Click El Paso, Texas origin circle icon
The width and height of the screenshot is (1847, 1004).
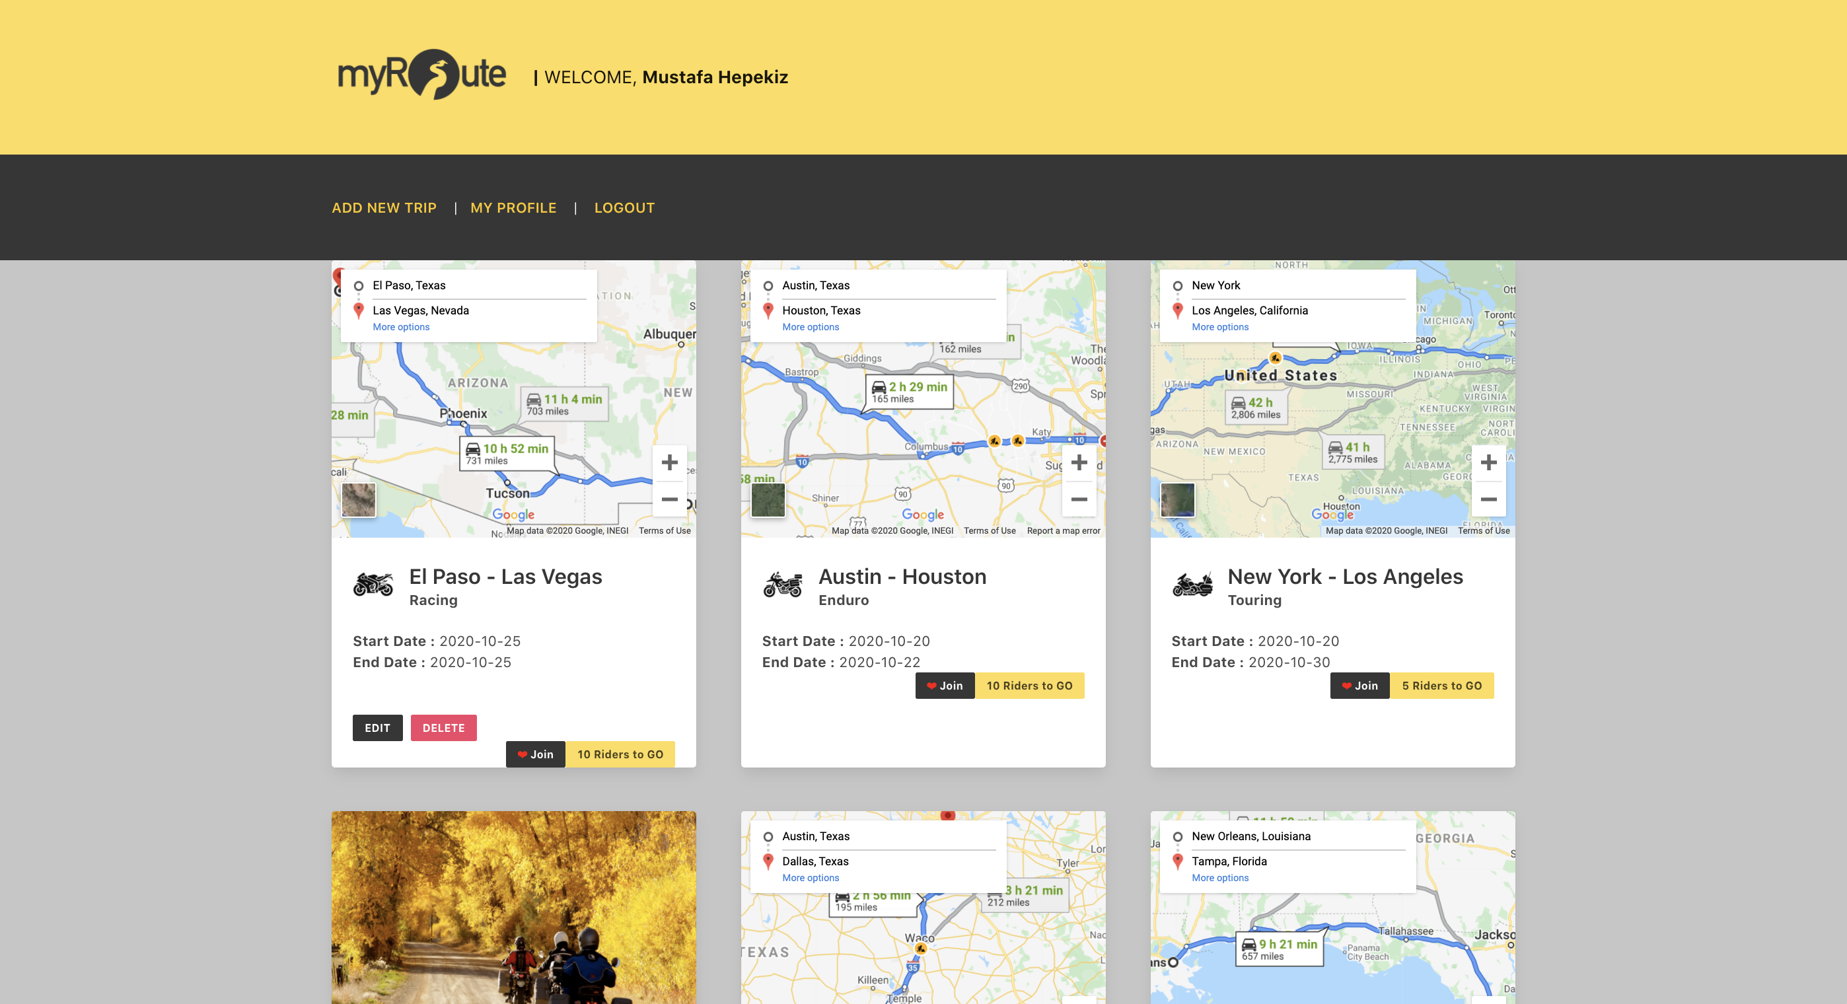tap(359, 286)
